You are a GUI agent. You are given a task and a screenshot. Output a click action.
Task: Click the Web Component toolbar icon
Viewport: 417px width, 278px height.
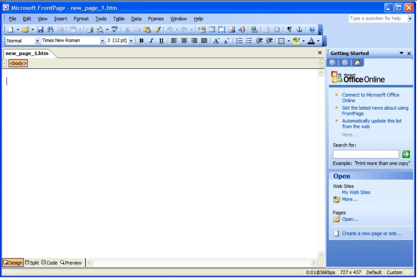pyautogui.click(x=202, y=29)
